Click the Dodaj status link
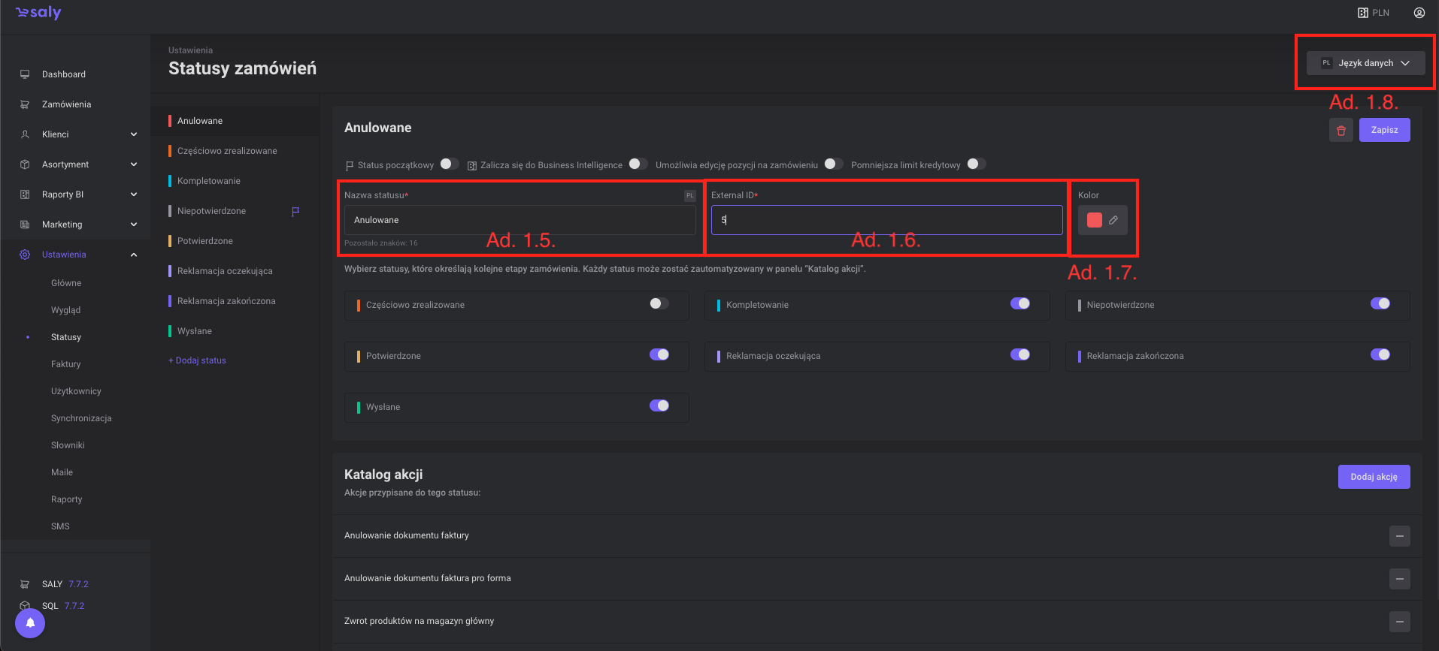The image size is (1439, 651). point(198,360)
